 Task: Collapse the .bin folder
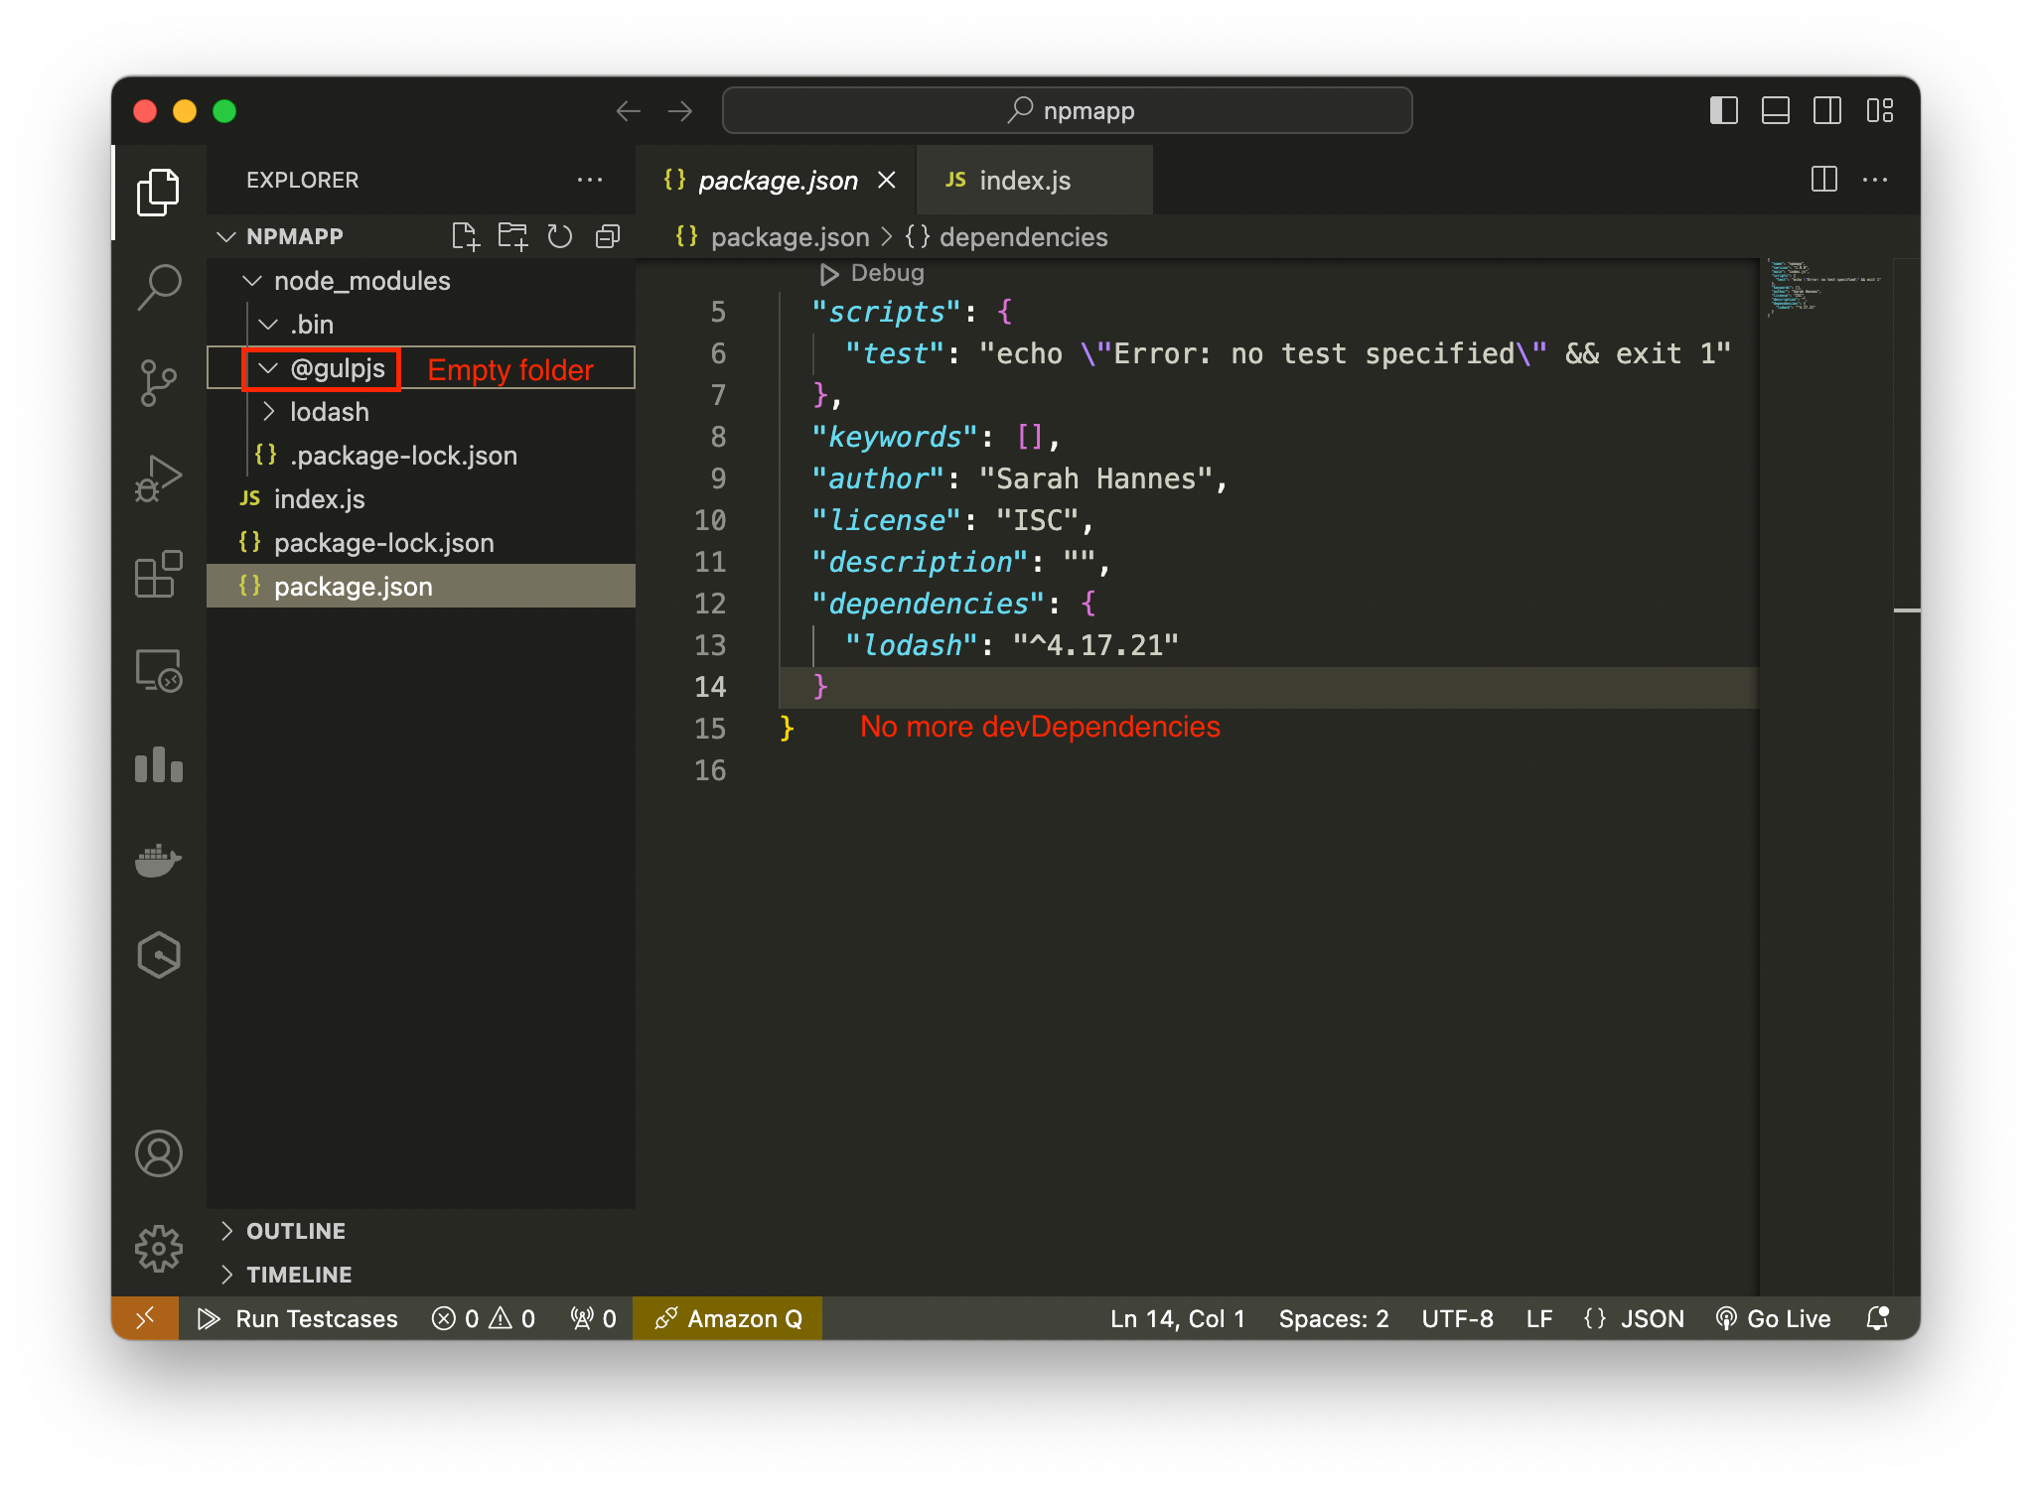[x=268, y=325]
